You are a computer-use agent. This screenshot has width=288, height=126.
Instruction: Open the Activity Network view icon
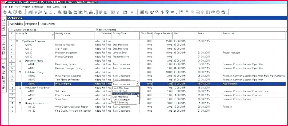coord(40,12)
